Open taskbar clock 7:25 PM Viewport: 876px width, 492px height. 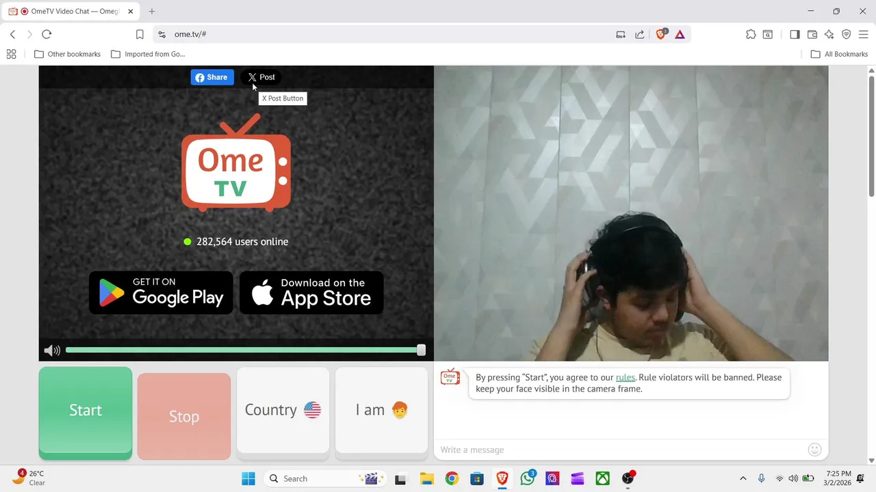pyautogui.click(x=838, y=478)
